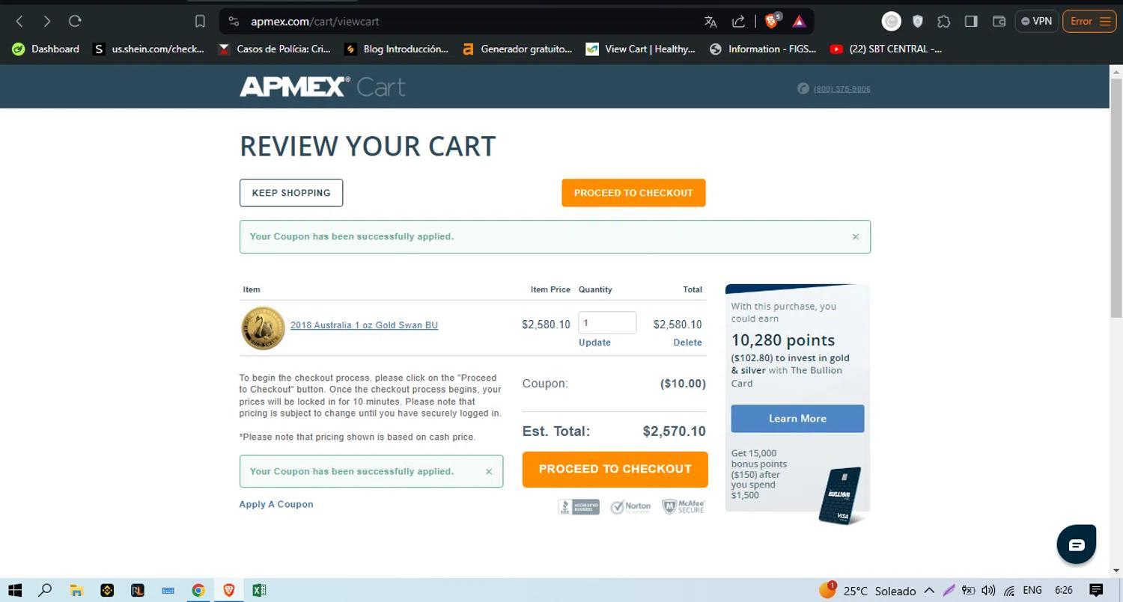Open the Binance app in taskbar
Image resolution: width=1123 pixels, height=602 pixels.
106,590
